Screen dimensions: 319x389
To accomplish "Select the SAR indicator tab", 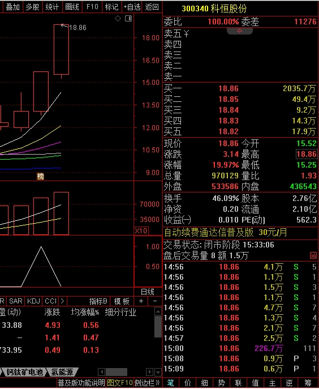I will point(16,301).
